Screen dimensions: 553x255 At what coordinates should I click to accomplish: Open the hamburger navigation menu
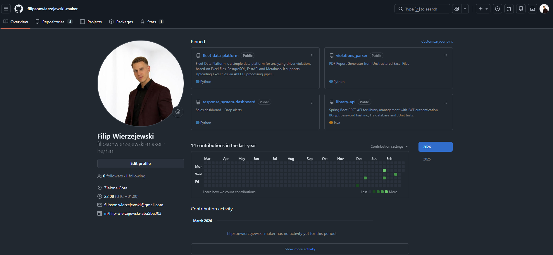tap(6, 9)
